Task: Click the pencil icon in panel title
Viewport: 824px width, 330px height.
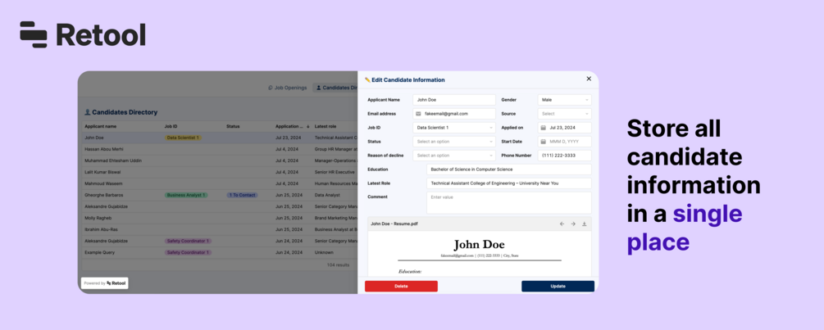Action: 368,79
